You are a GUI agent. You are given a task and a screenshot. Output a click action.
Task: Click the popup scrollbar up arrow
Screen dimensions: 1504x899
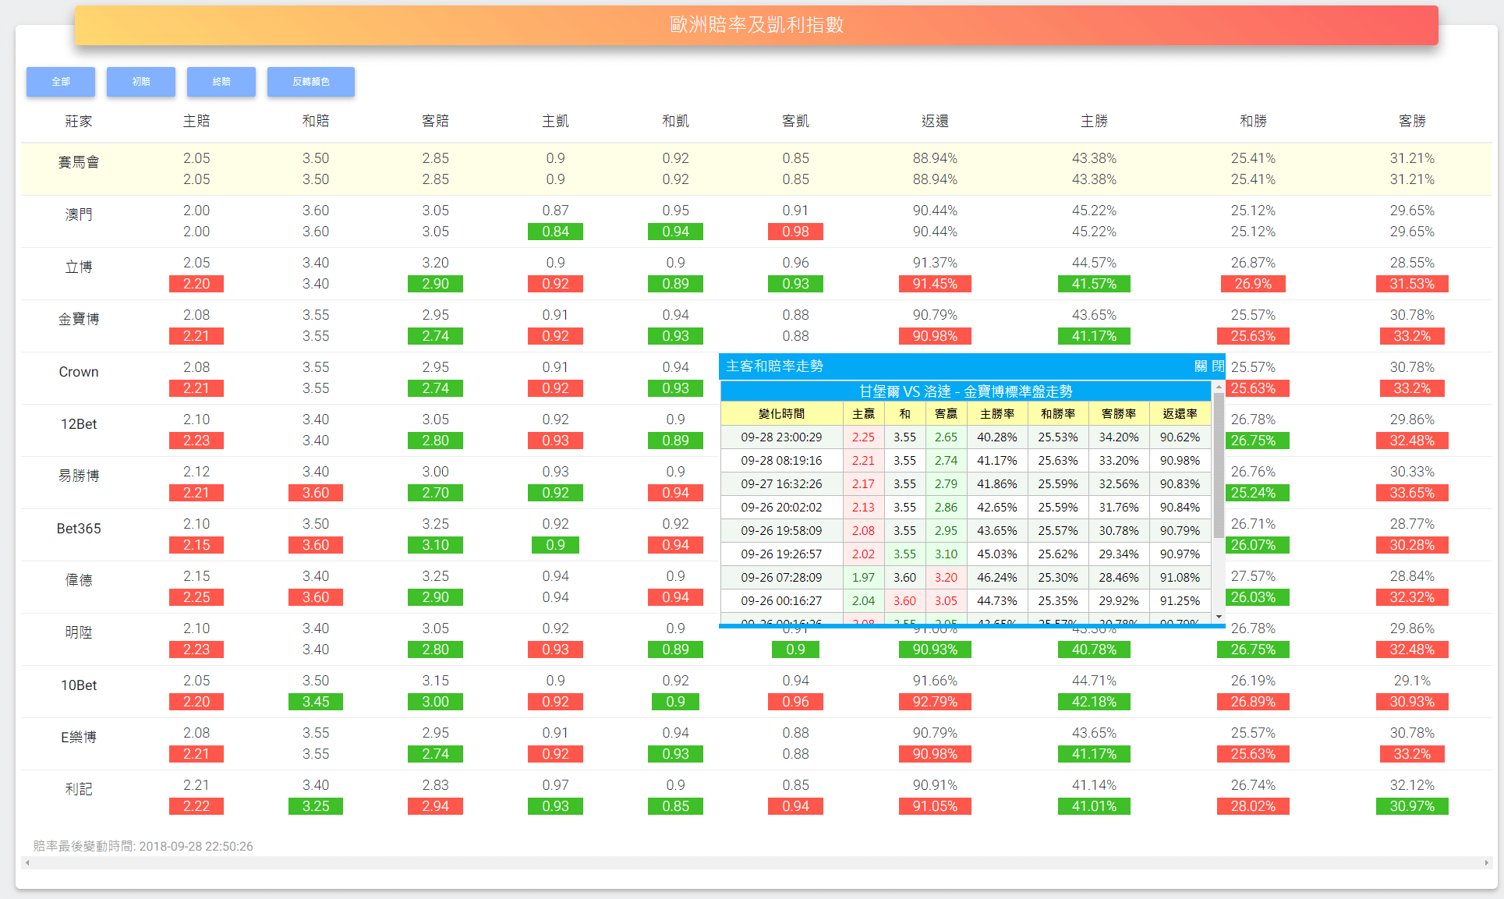(1219, 386)
